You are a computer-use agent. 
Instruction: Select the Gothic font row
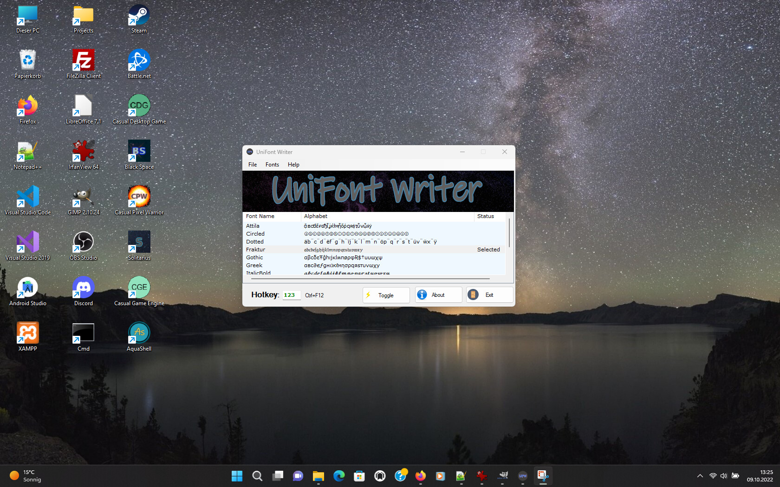pyautogui.click(x=325, y=257)
